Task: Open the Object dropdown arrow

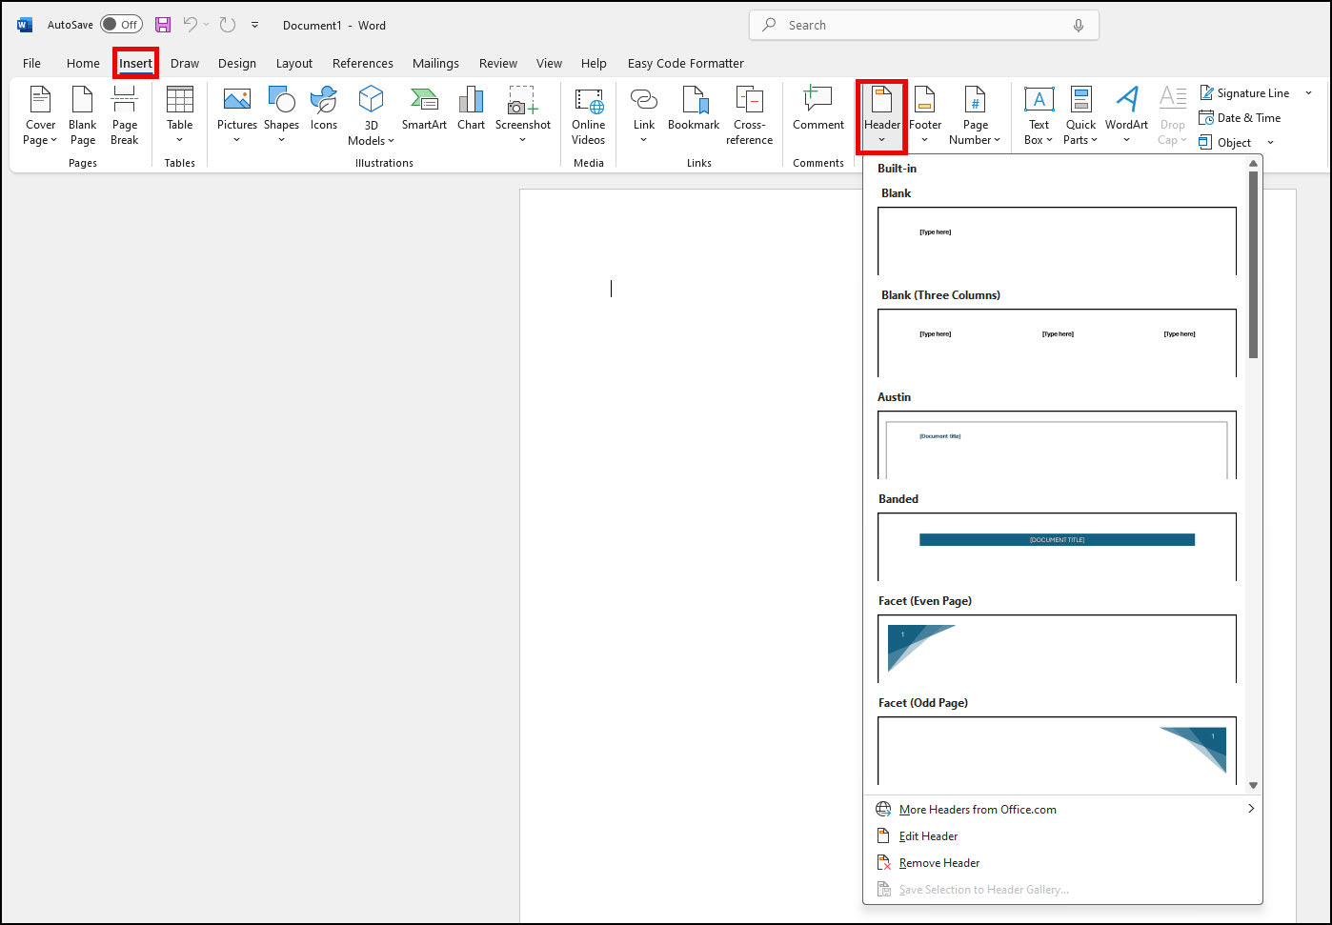Action: tap(1270, 142)
